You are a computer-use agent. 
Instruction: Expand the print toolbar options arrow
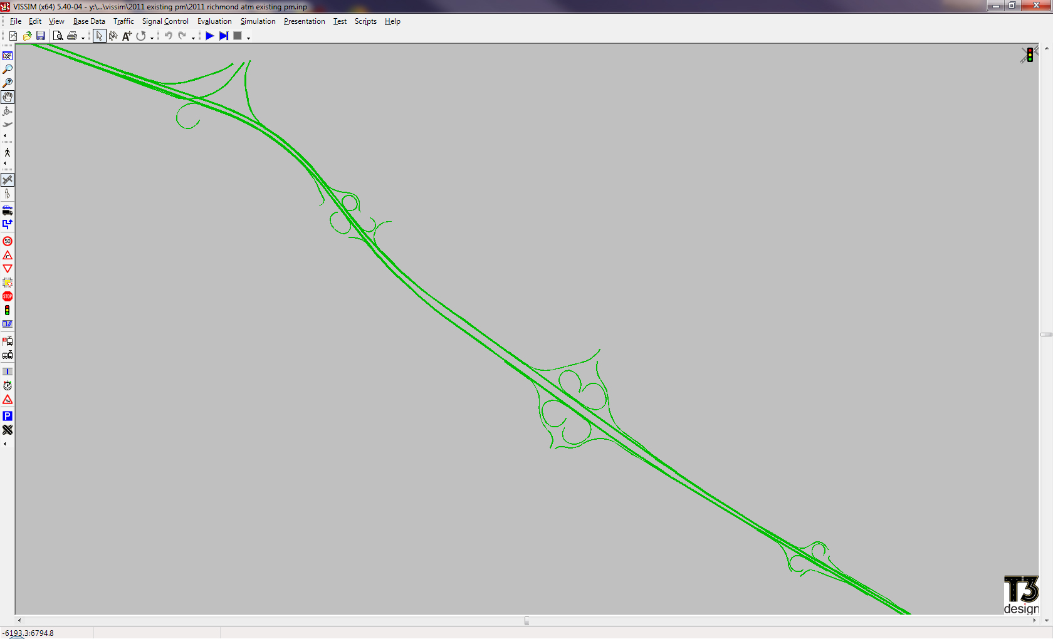(x=83, y=38)
